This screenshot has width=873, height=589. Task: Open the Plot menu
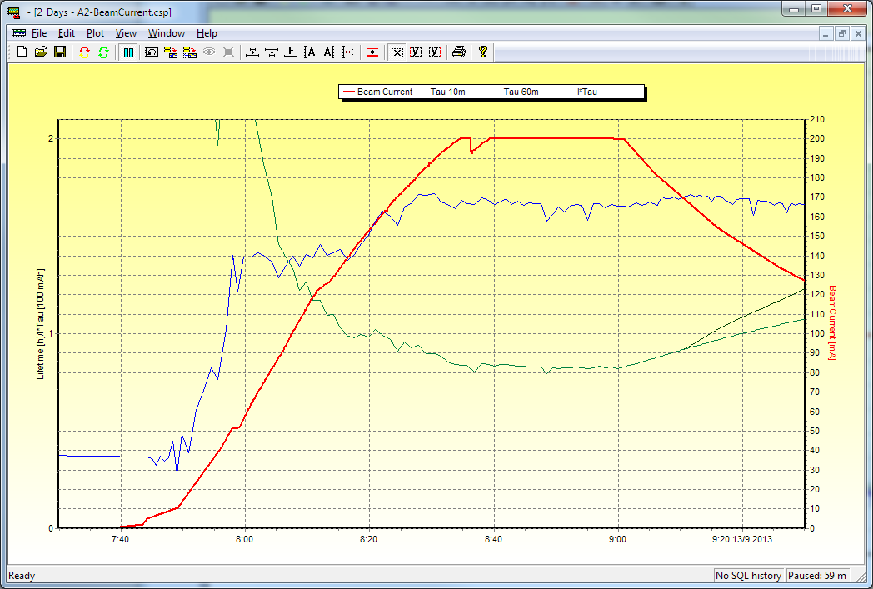pyautogui.click(x=95, y=33)
